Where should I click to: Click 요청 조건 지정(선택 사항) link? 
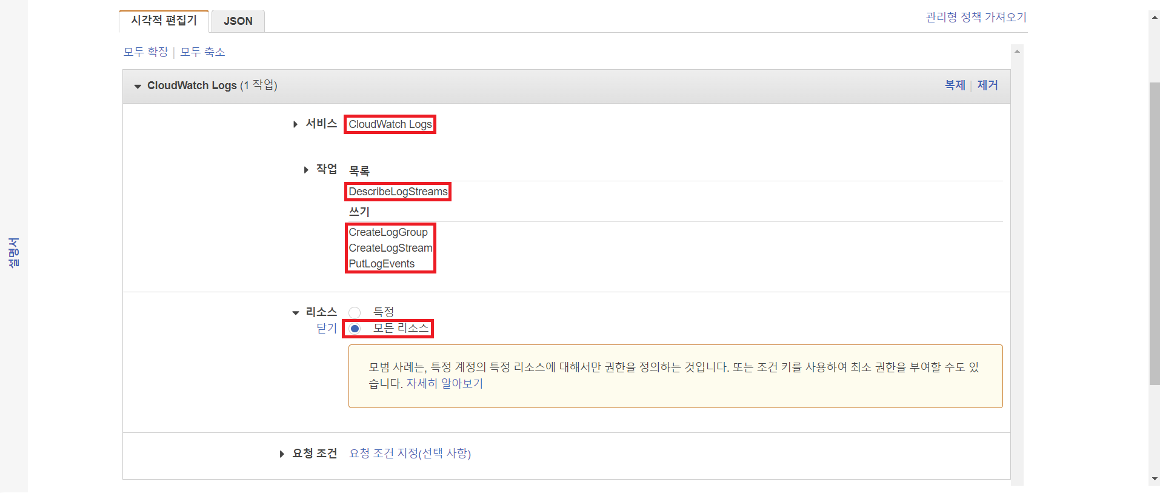(x=410, y=454)
